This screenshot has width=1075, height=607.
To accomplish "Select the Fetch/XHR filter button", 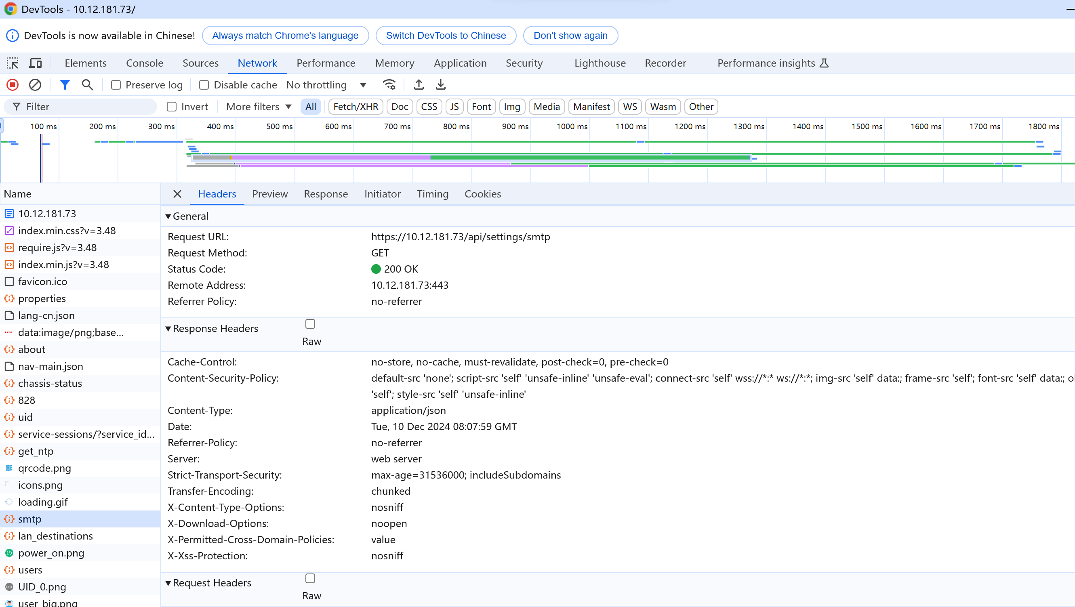I will (356, 107).
